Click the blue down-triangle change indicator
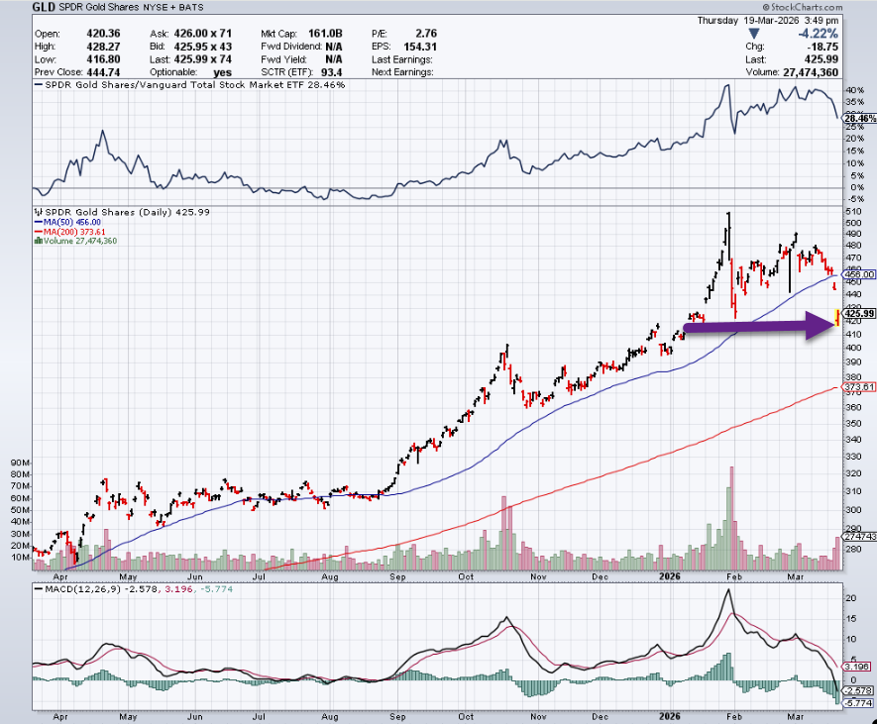The width and height of the screenshot is (877, 724). 754,34
